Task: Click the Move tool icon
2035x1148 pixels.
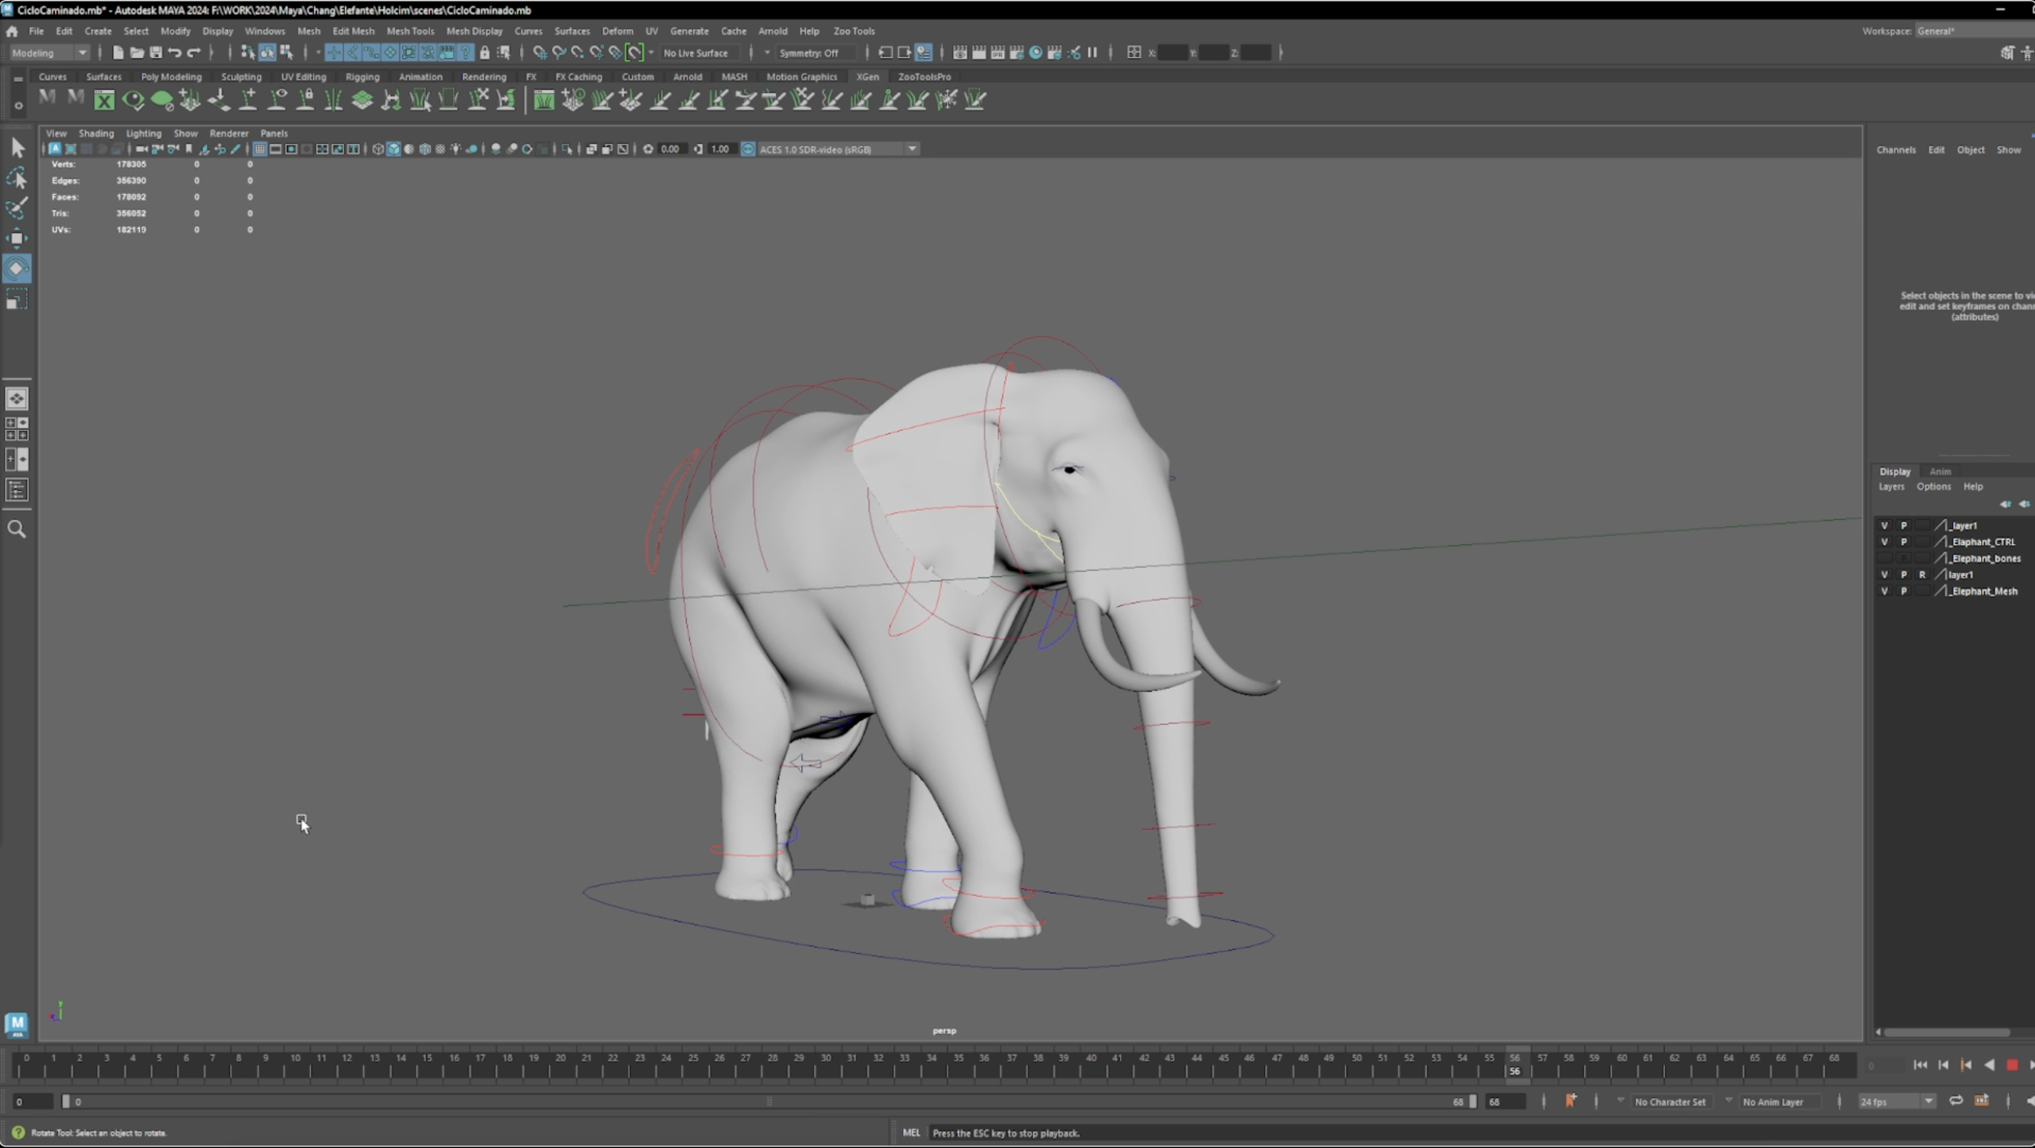Action: pyautogui.click(x=17, y=239)
